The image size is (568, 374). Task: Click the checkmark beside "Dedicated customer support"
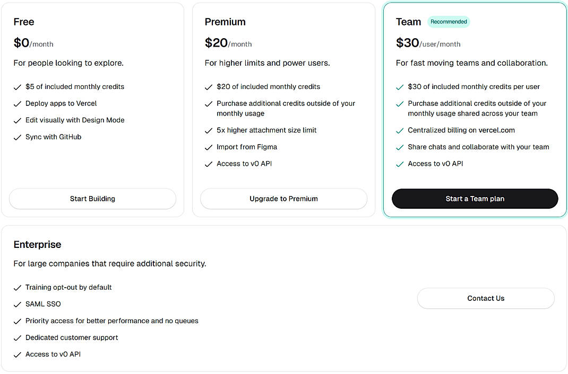coord(18,337)
